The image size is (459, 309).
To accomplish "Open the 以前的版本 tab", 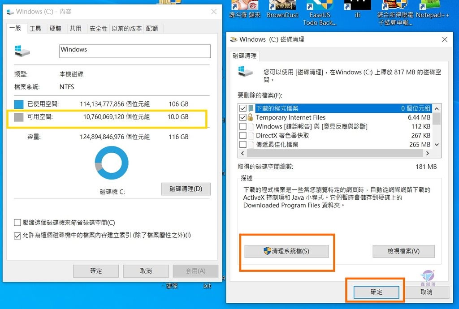I will click(x=126, y=28).
